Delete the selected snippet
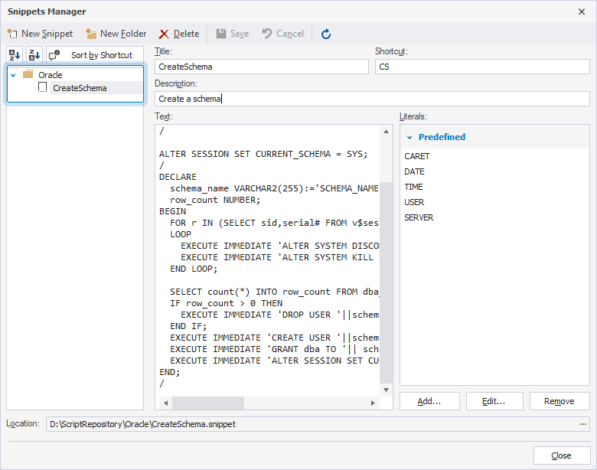Image resolution: width=597 pixels, height=470 pixels. click(179, 34)
